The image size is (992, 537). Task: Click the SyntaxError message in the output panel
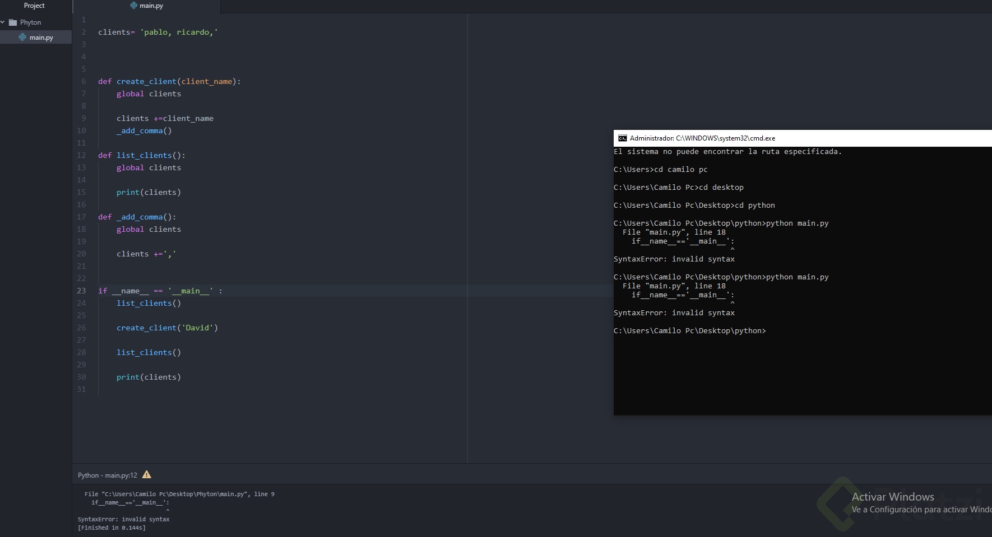coord(123,519)
